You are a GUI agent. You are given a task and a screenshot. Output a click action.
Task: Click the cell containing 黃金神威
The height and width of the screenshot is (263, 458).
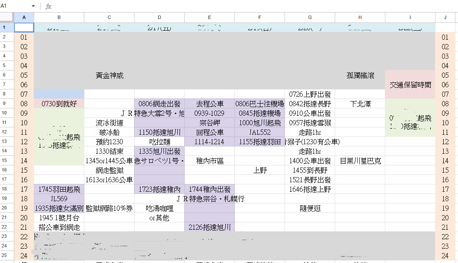[x=109, y=75]
